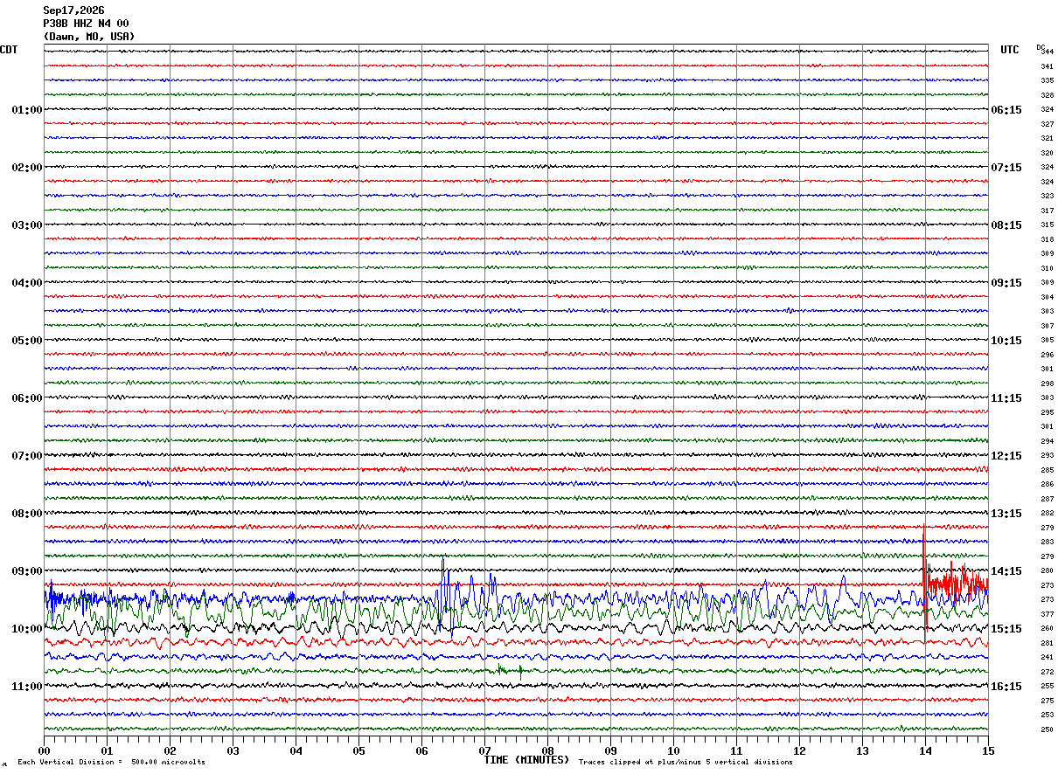Click the 14:15 UTC time label

pos(1006,571)
